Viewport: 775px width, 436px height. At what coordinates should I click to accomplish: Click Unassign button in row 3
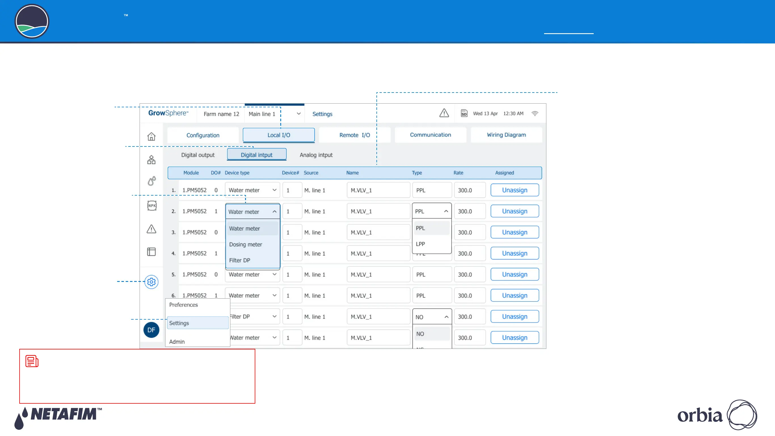[x=515, y=232]
